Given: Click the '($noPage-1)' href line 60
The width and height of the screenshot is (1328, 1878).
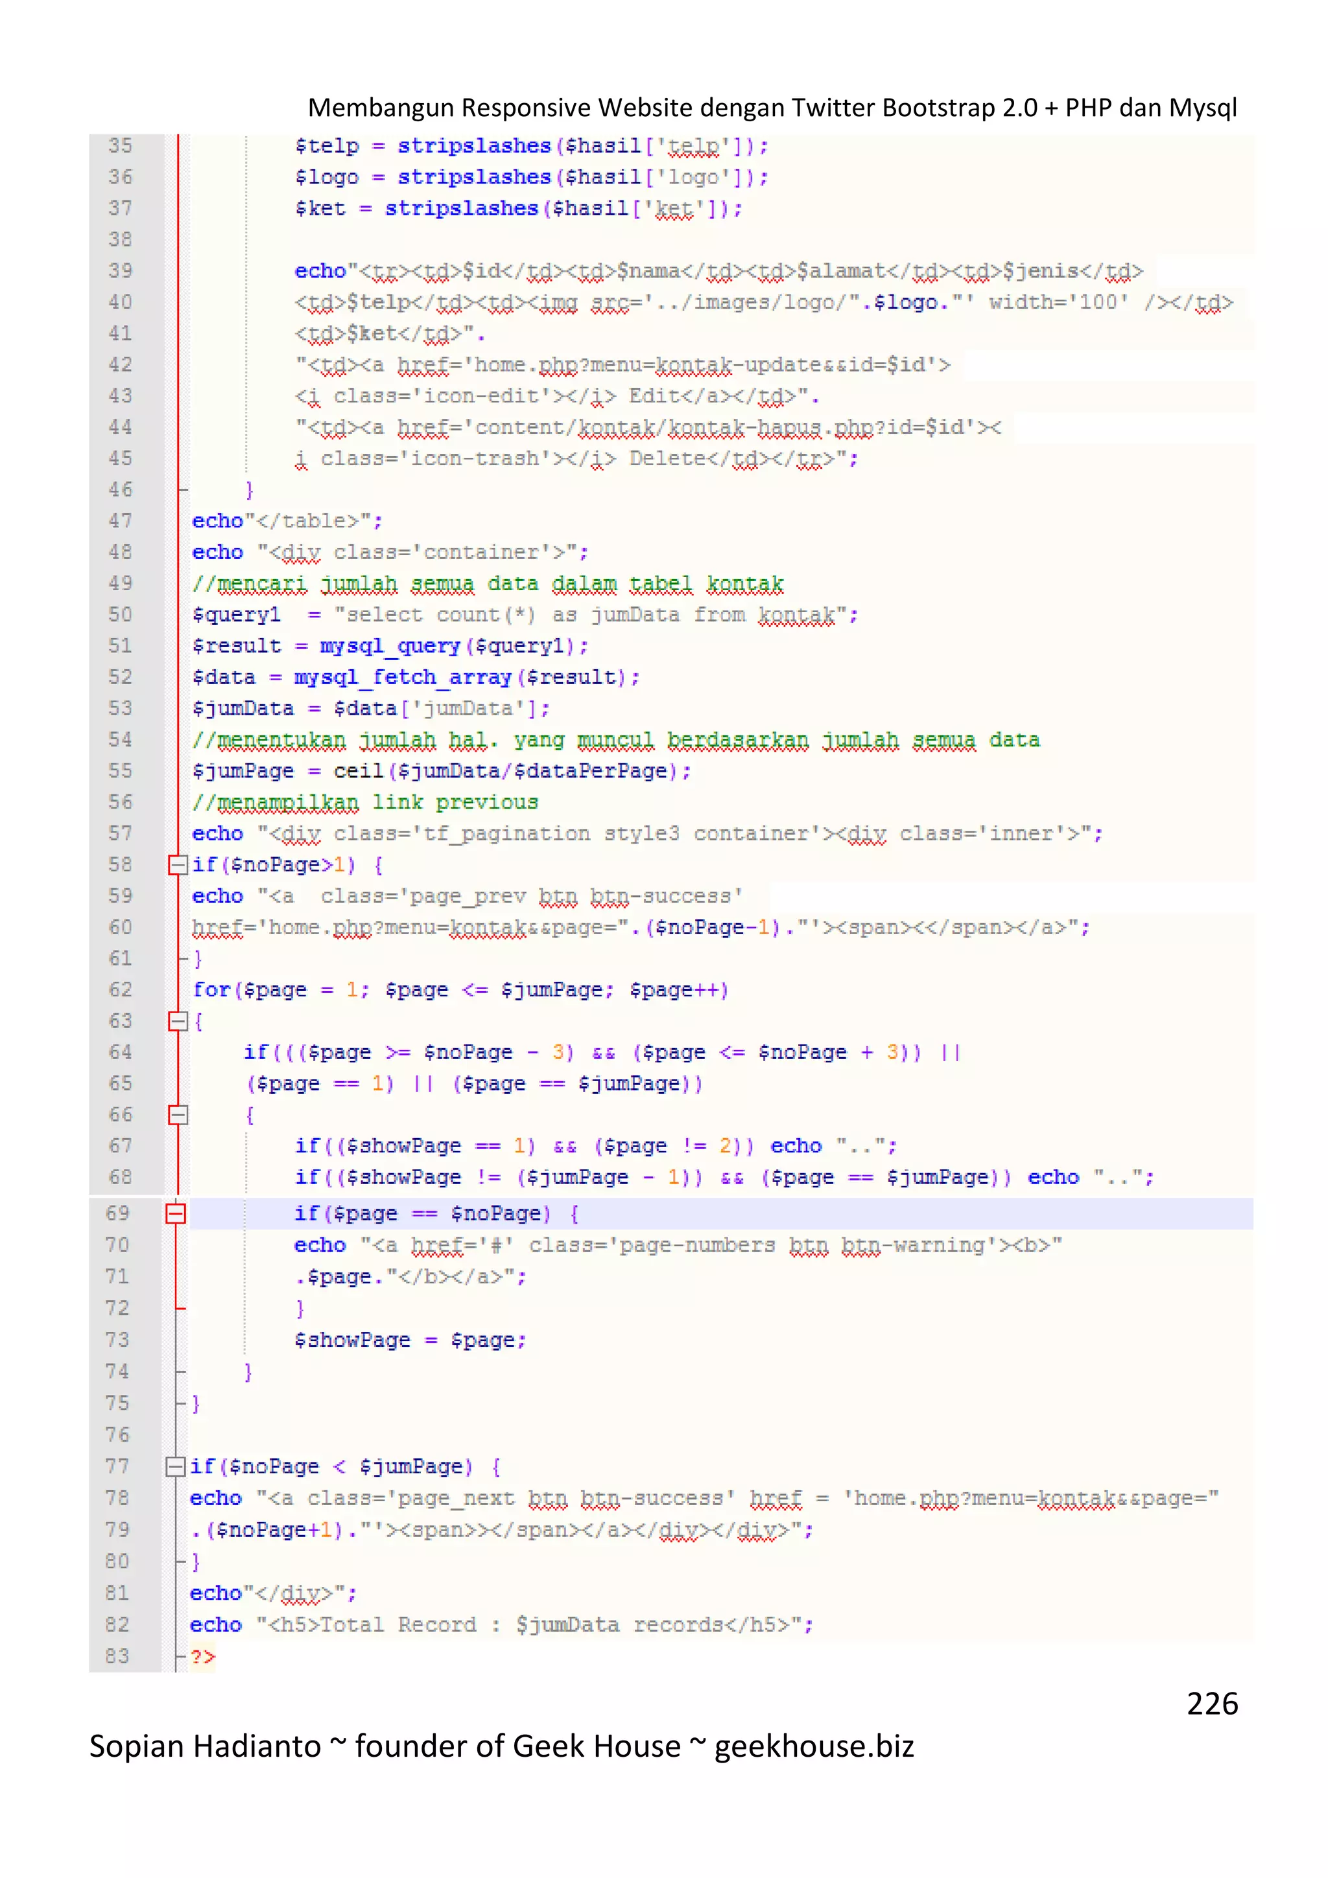Looking at the screenshot, I should pos(640,927).
